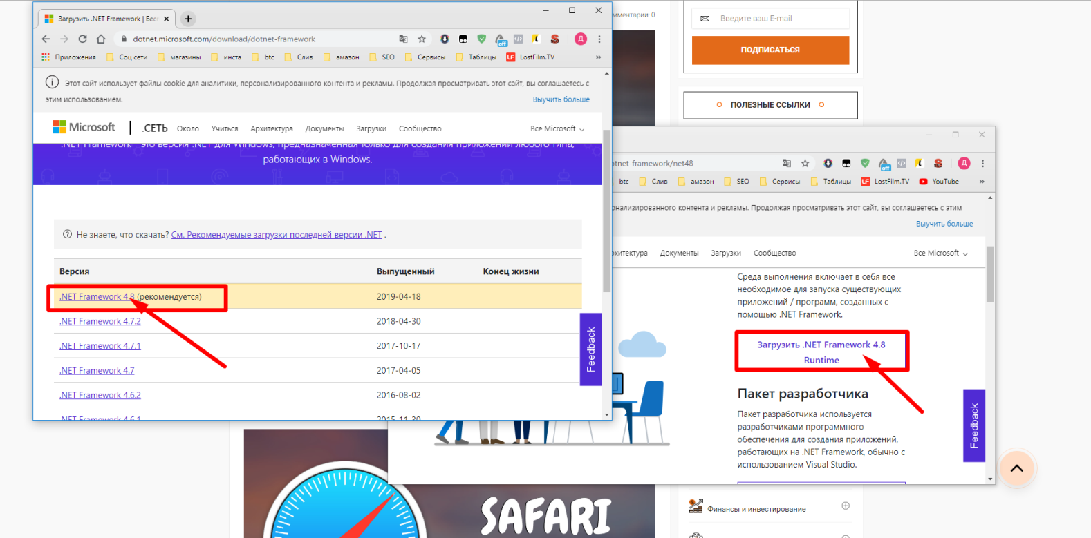Click 'Загрузить .NET Framework 4.8 Runtime' link

pyautogui.click(x=821, y=352)
